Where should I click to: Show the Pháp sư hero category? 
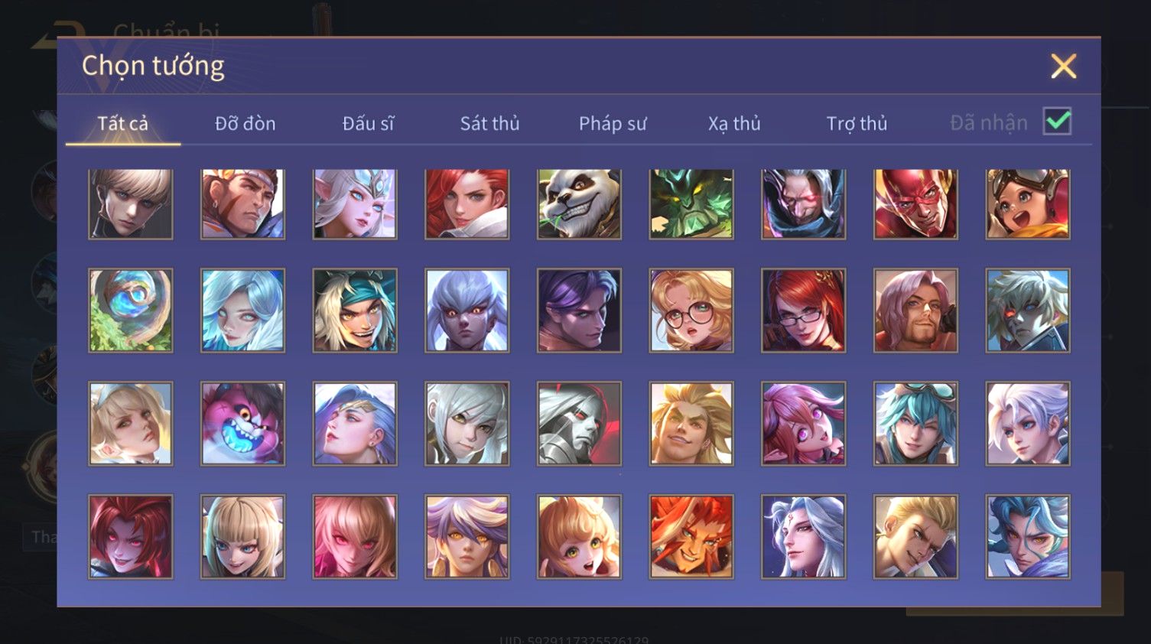613,123
